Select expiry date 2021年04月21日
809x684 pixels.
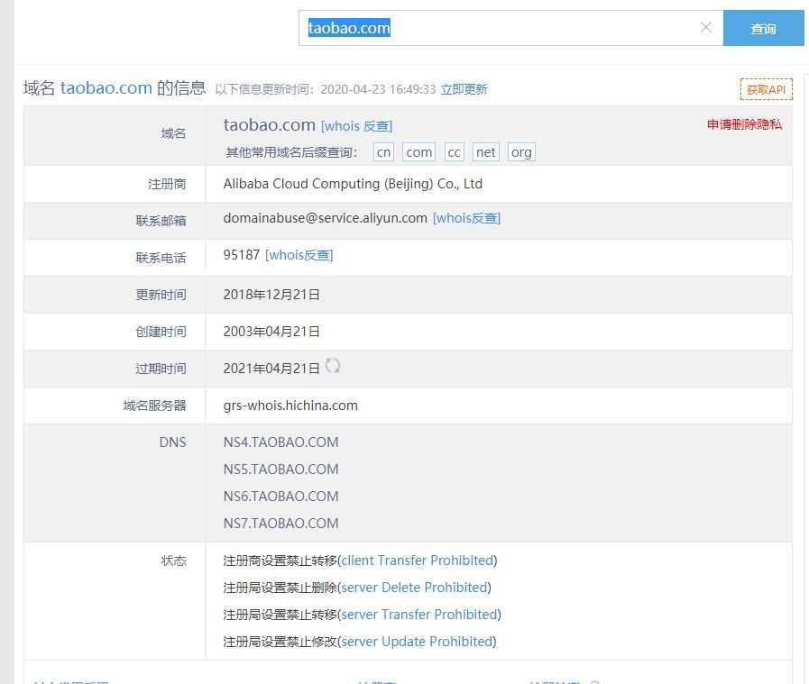pyautogui.click(x=271, y=369)
